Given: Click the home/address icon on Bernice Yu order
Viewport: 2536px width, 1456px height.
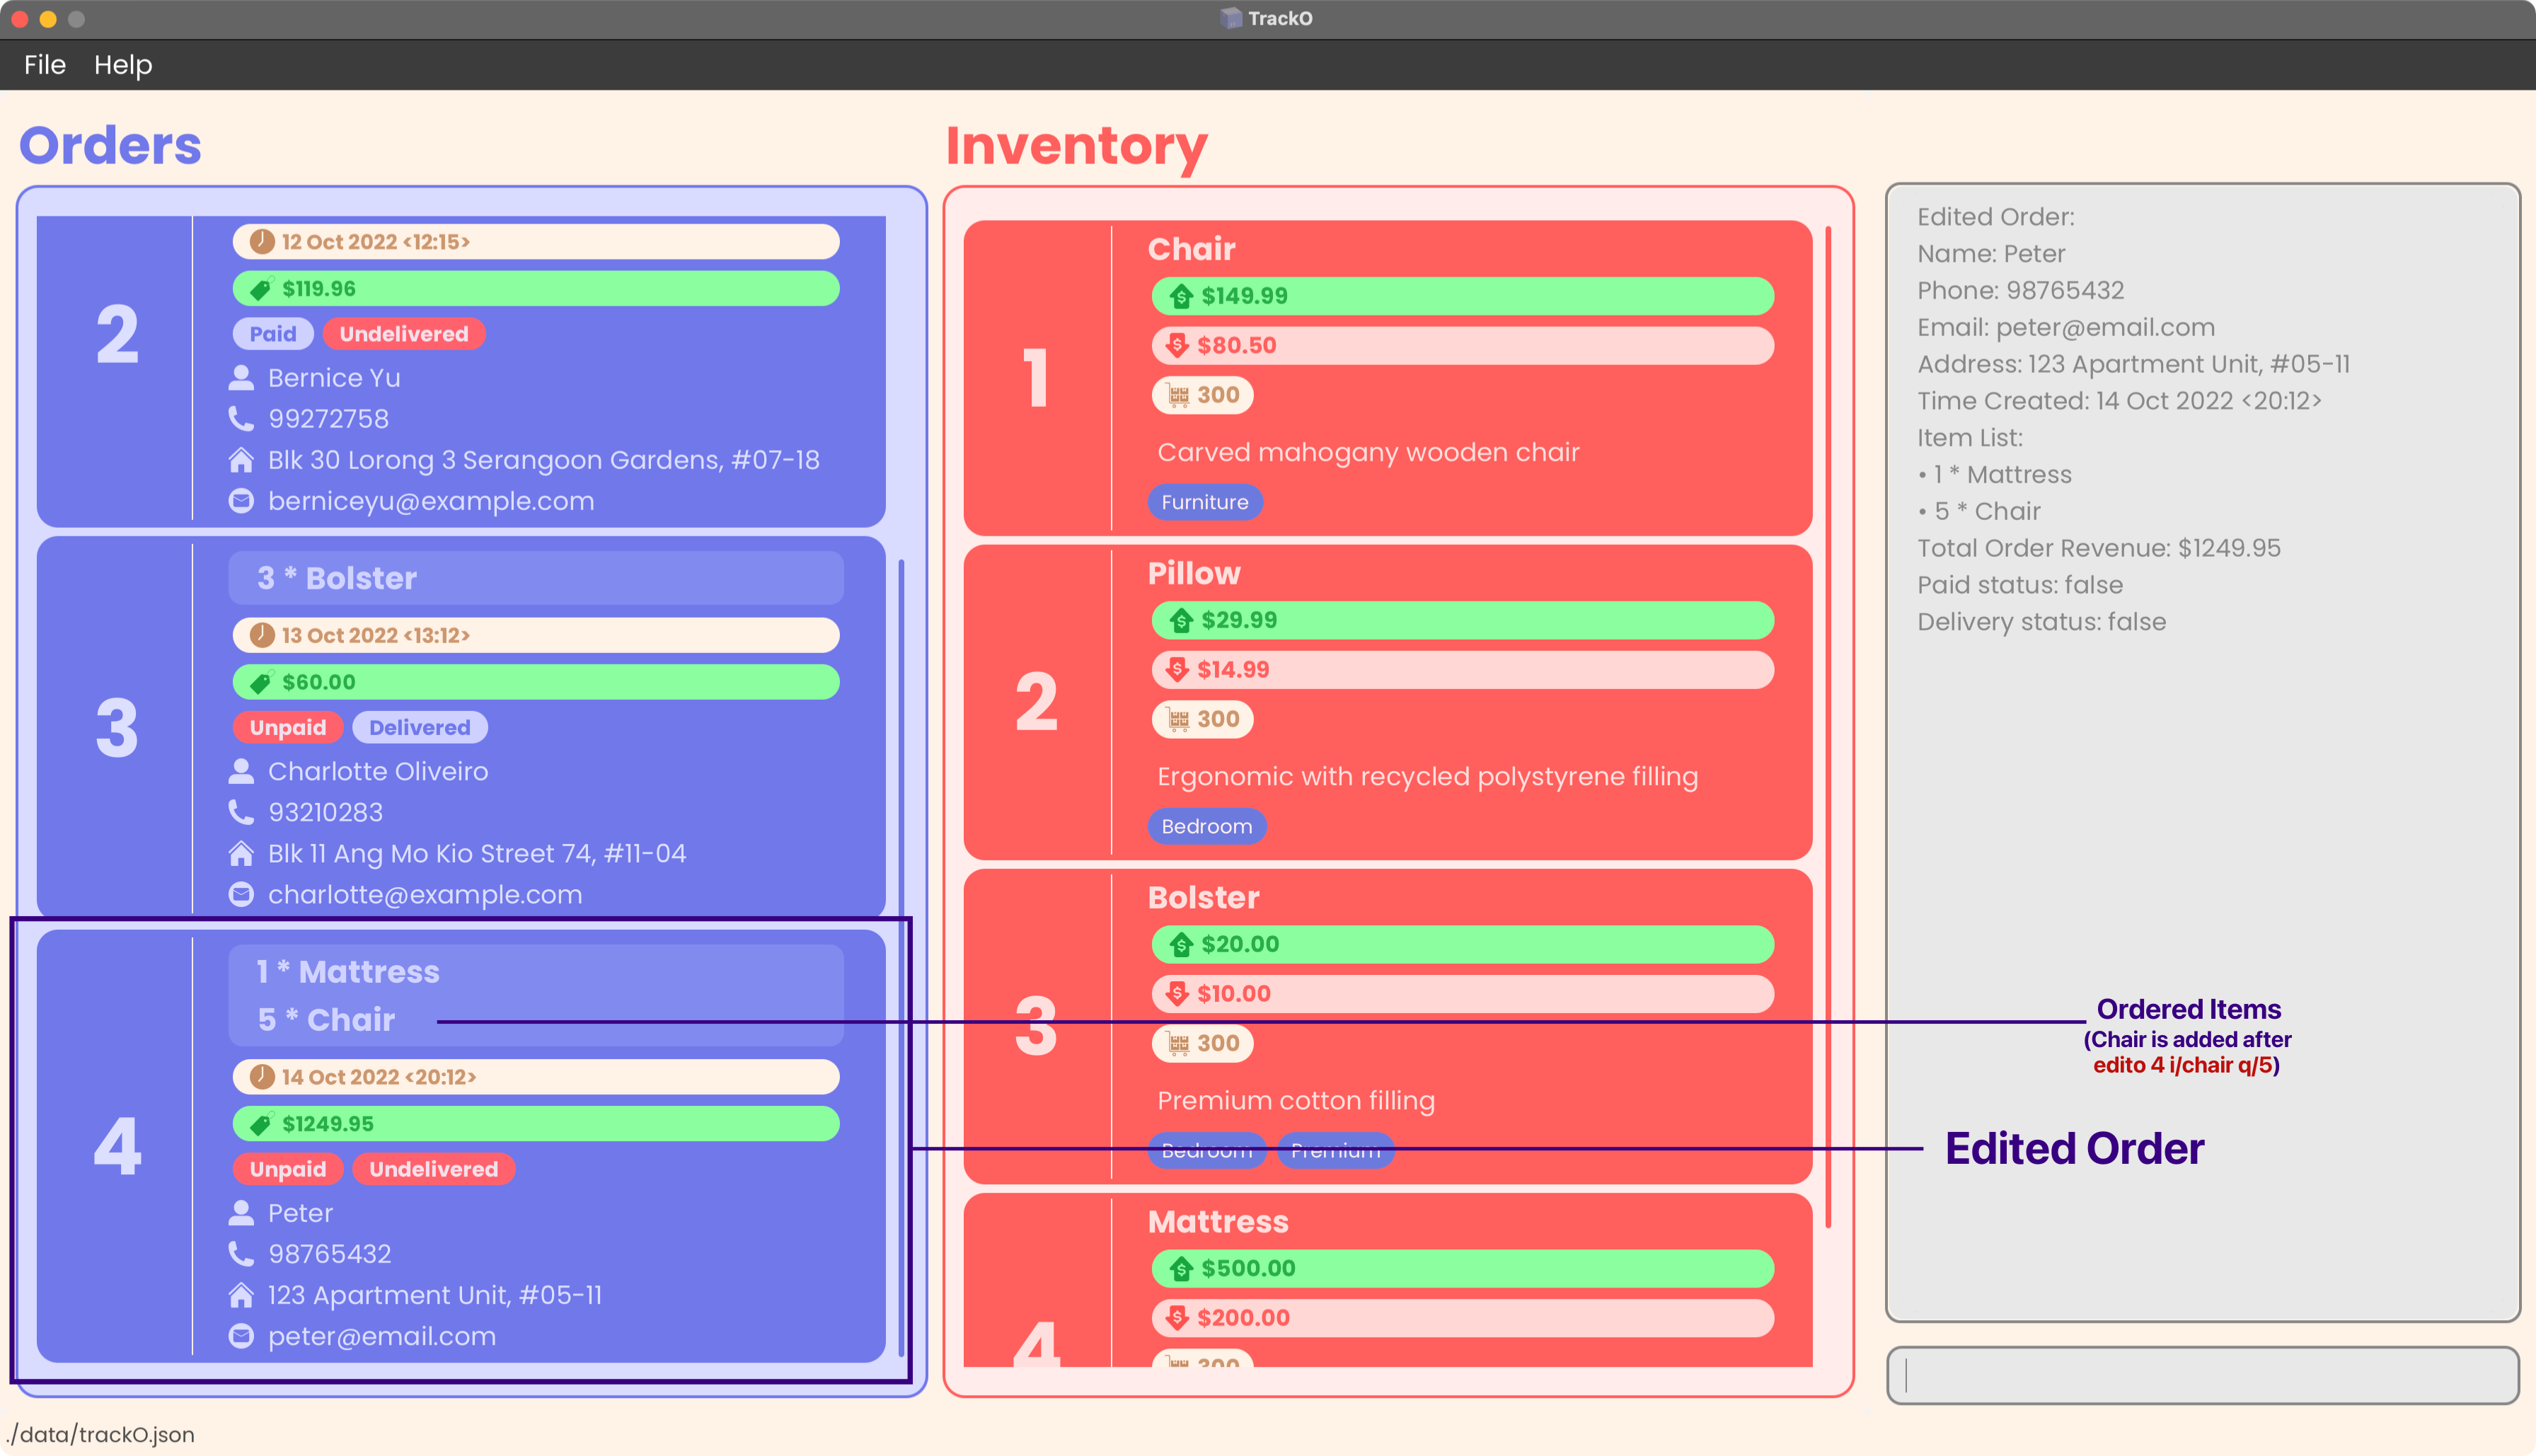Looking at the screenshot, I should click(x=242, y=458).
